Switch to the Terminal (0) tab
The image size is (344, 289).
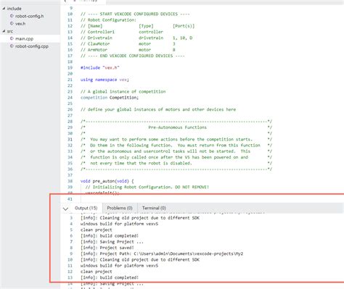154,208
